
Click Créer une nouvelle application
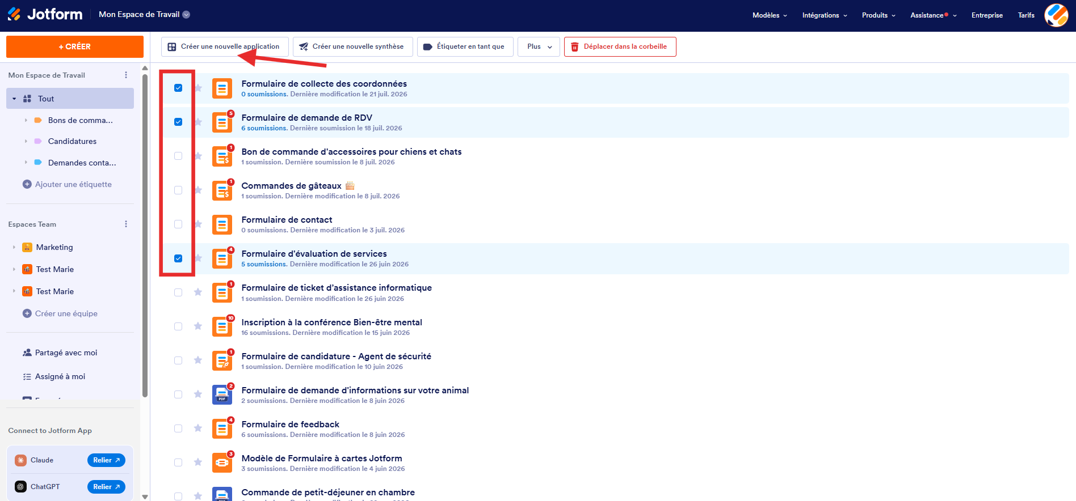(225, 46)
